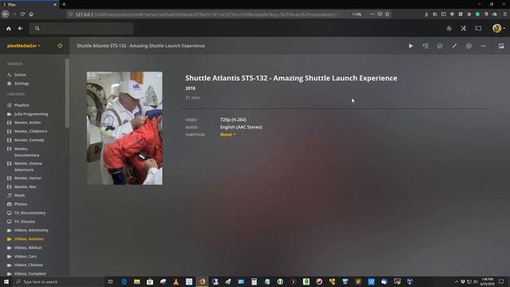
Task: Click the browser address bar
Action: [208, 14]
